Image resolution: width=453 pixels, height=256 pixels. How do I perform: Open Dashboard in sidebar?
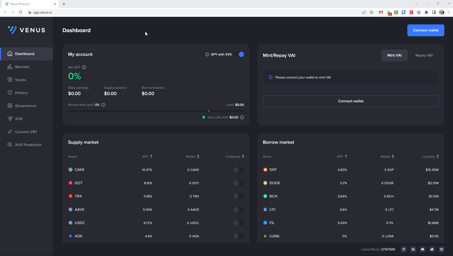pyautogui.click(x=26, y=54)
